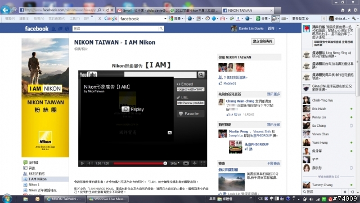The height and width of the screenshot is (203, 360).
Task: Click the Favorite heart button
Action: 190,114
